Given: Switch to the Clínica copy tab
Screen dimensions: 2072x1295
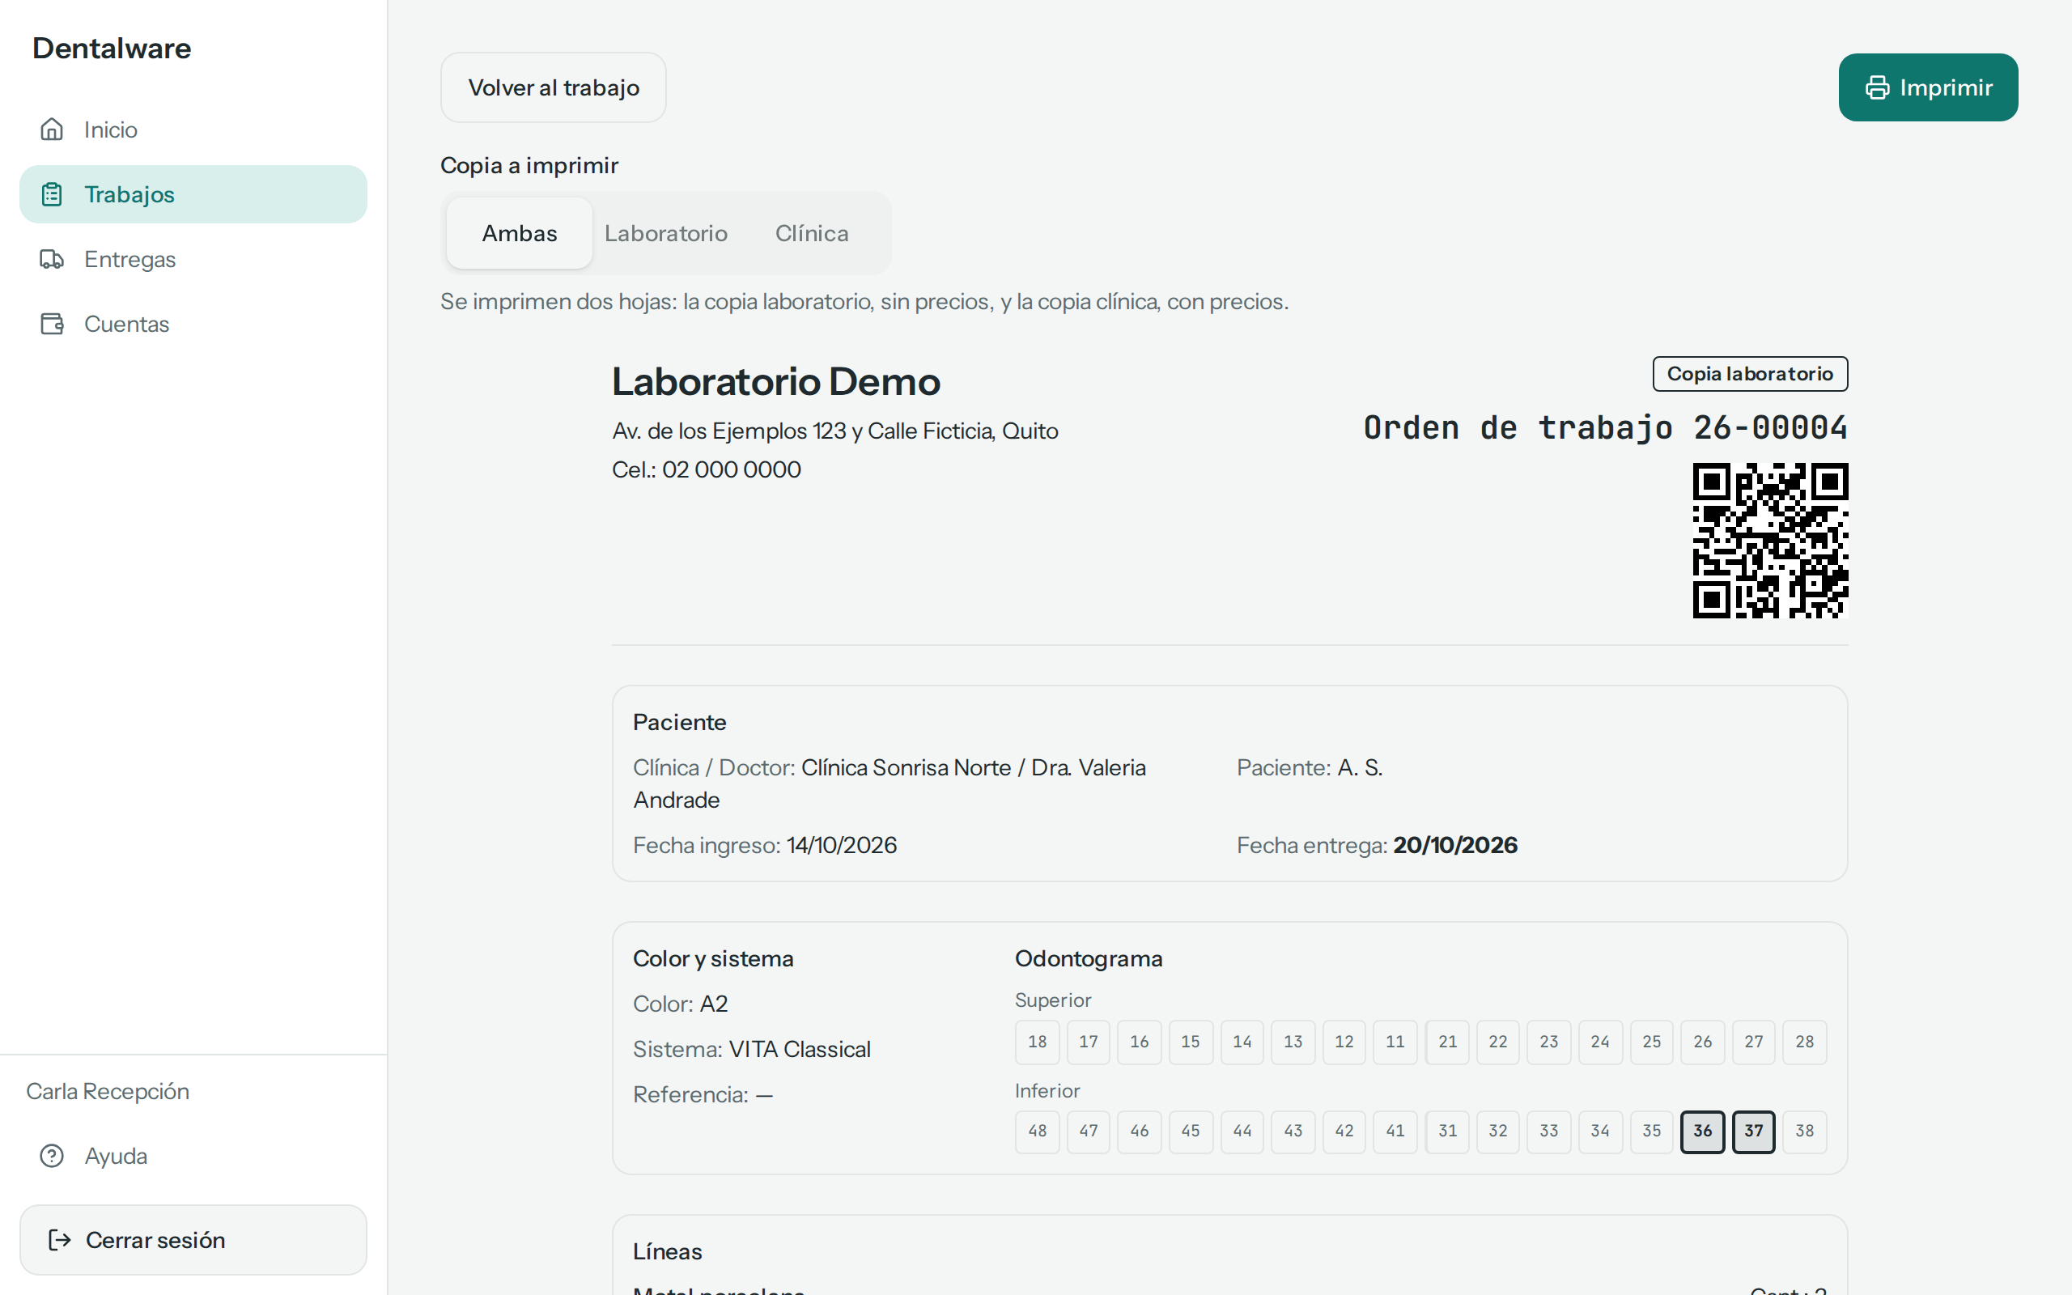Looking at the screenshot, I should [x=812, y=233].
